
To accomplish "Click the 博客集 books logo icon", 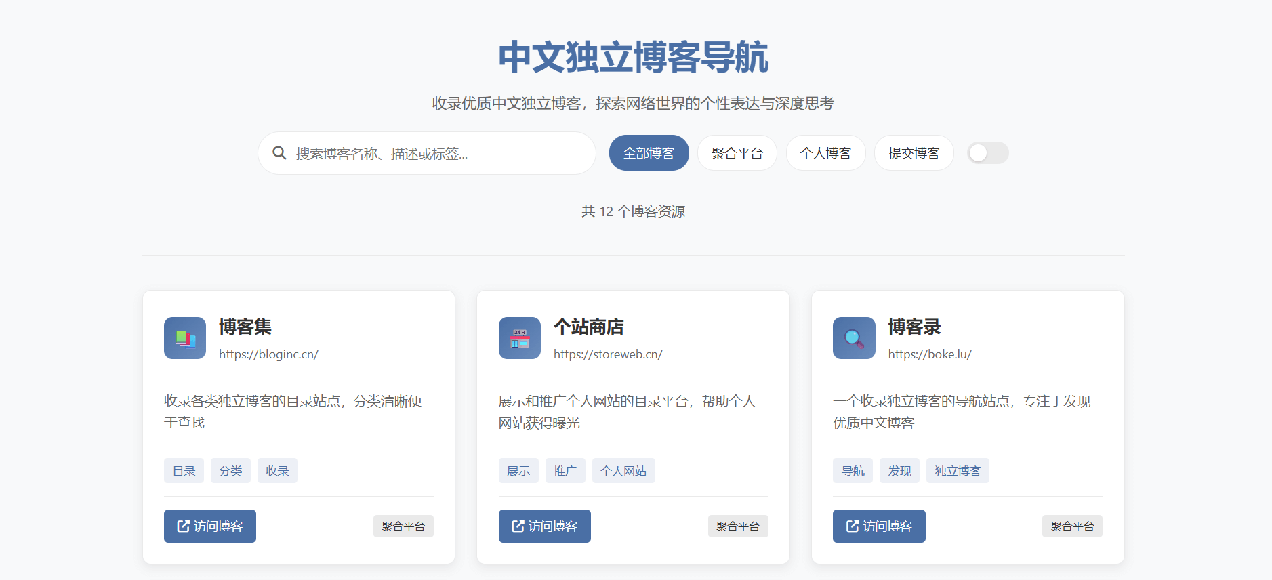I will (184, 338).
